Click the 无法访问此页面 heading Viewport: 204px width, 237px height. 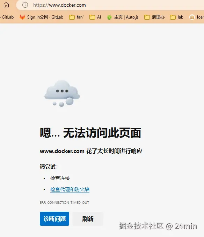102,133
